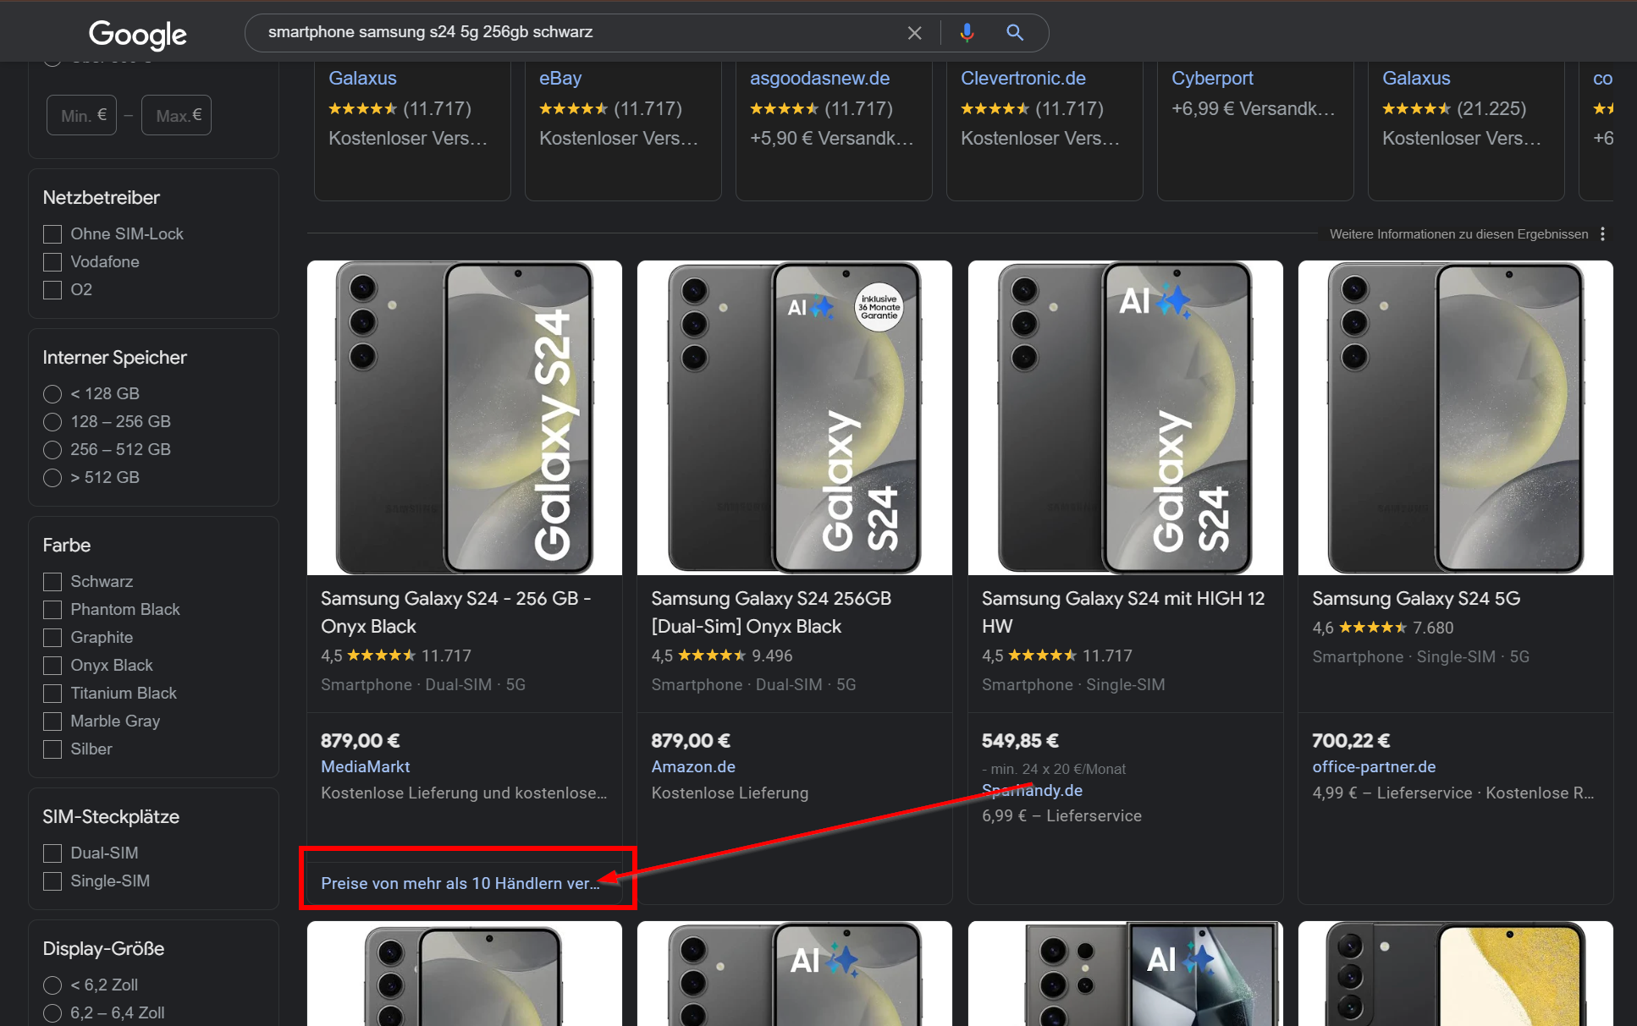Clear the search query with the X icon

[x=914, y=32]
